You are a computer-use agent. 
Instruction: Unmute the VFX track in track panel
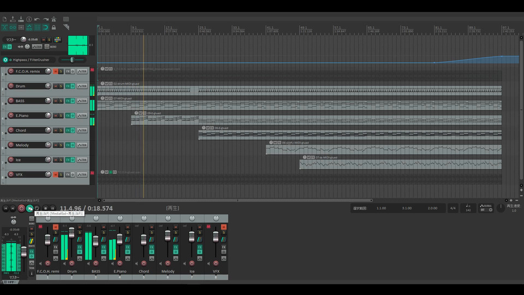[x=56, y=174]
